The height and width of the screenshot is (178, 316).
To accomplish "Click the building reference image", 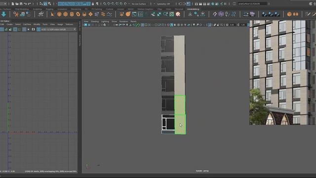I will tap(282, 72).
